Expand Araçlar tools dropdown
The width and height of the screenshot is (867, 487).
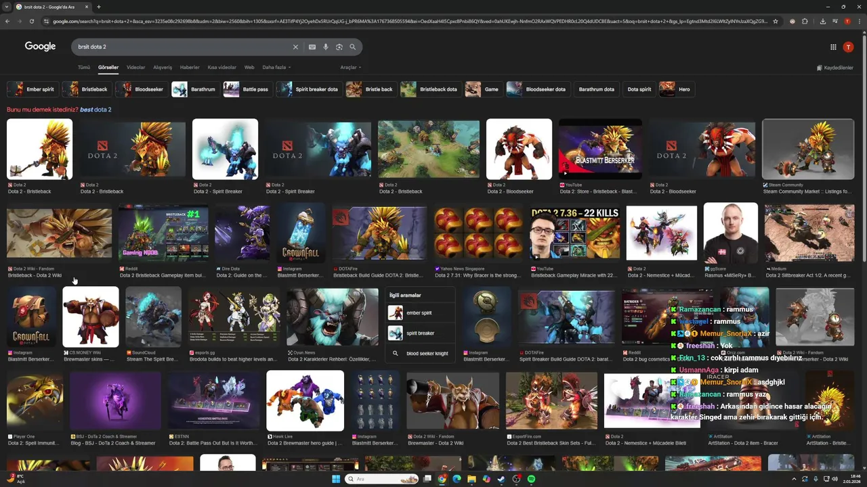pos(350,68)
